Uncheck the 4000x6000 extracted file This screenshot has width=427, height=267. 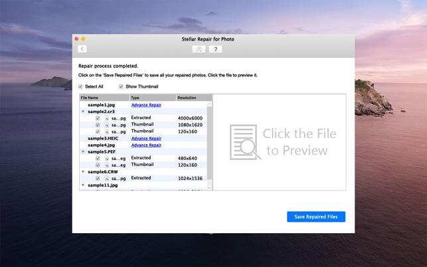coord(98,118)
